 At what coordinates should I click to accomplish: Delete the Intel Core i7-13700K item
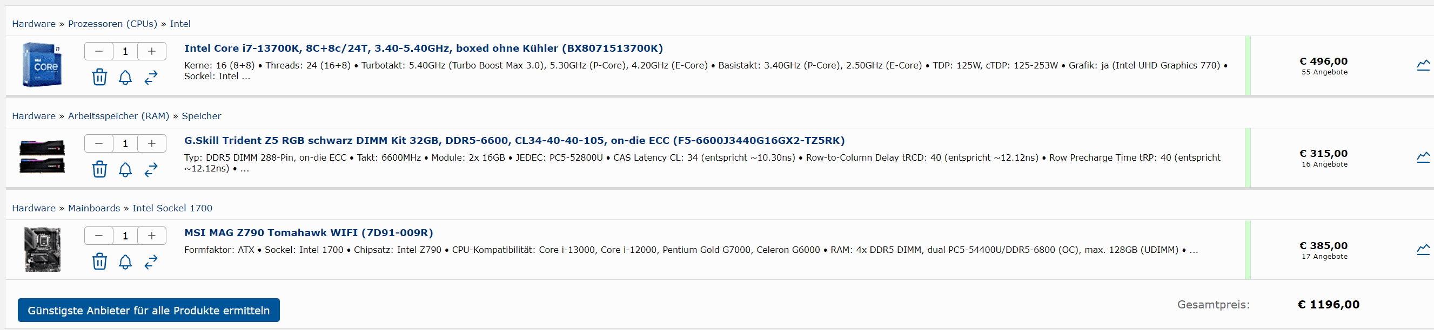pos(99,77)
